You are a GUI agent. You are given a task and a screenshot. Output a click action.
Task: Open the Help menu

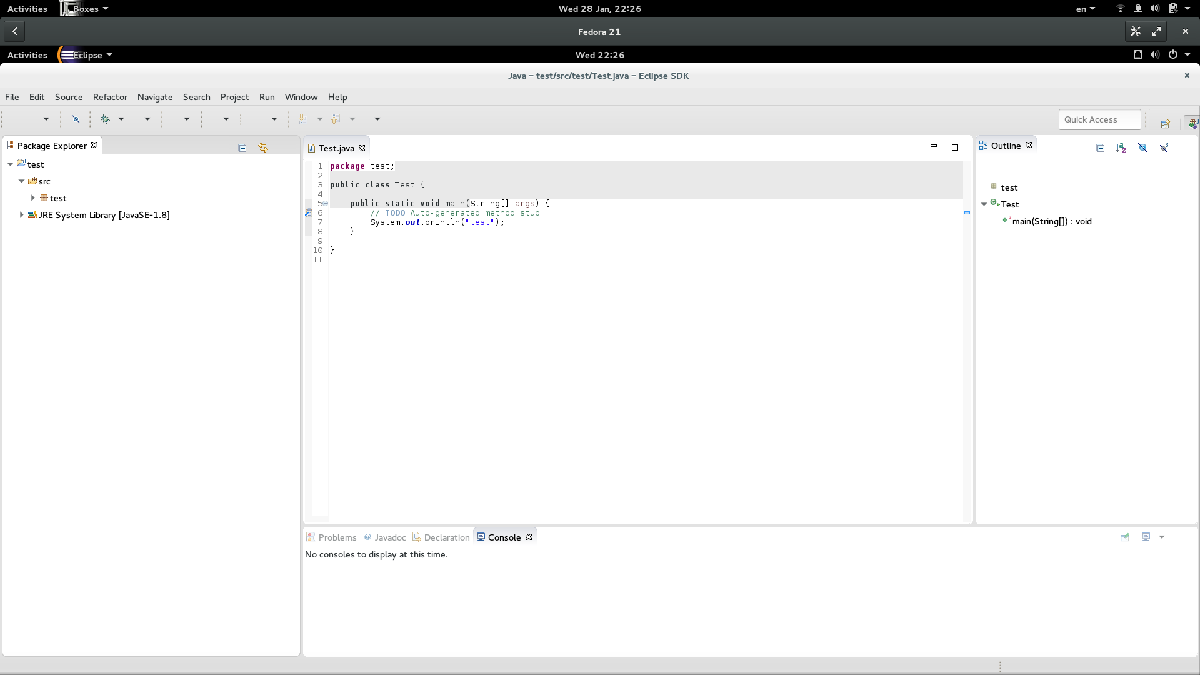337,97
